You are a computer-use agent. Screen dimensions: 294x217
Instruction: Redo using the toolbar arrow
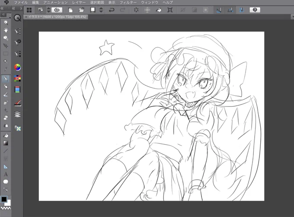click(122, 10)
